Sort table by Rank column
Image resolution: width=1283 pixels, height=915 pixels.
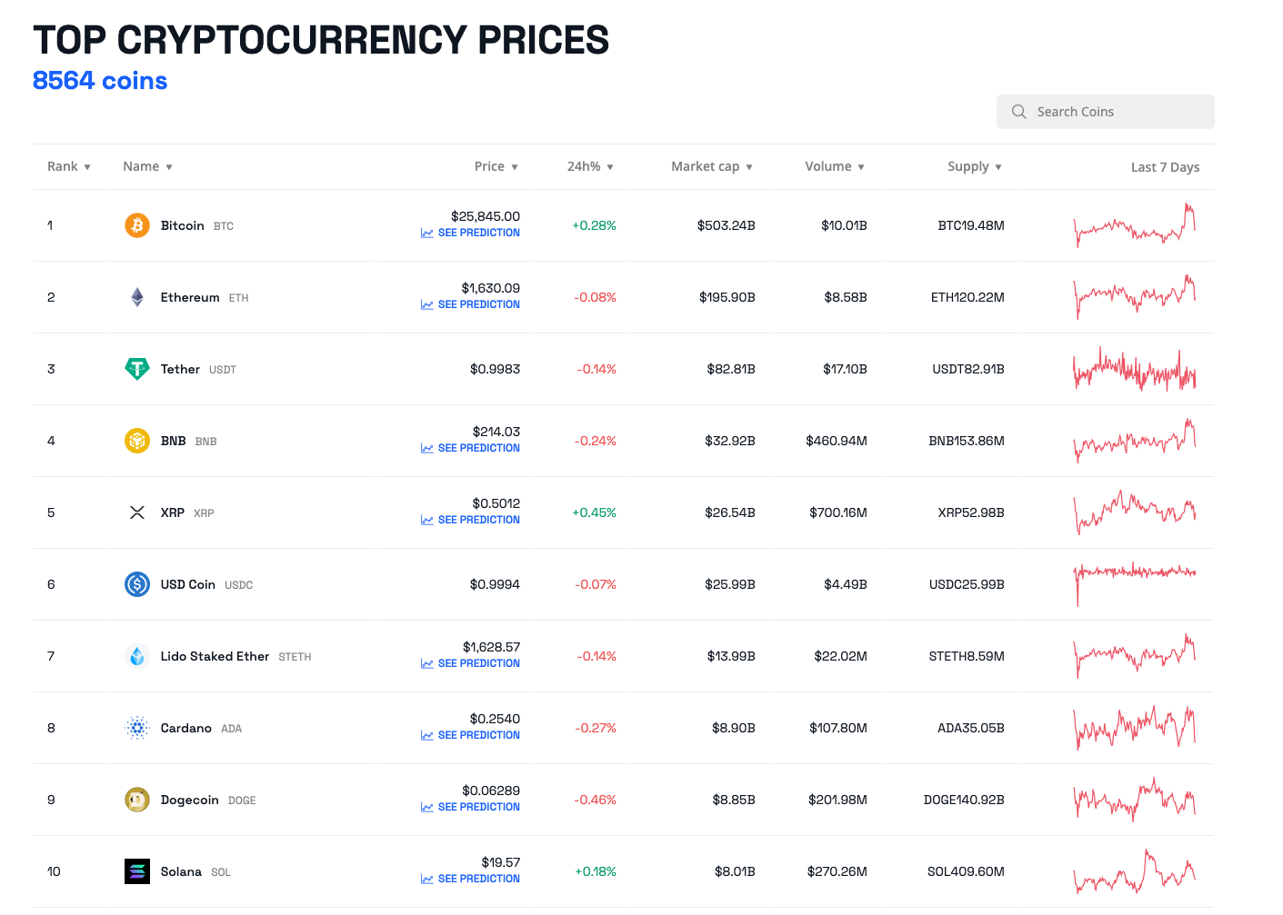[68, 166]
